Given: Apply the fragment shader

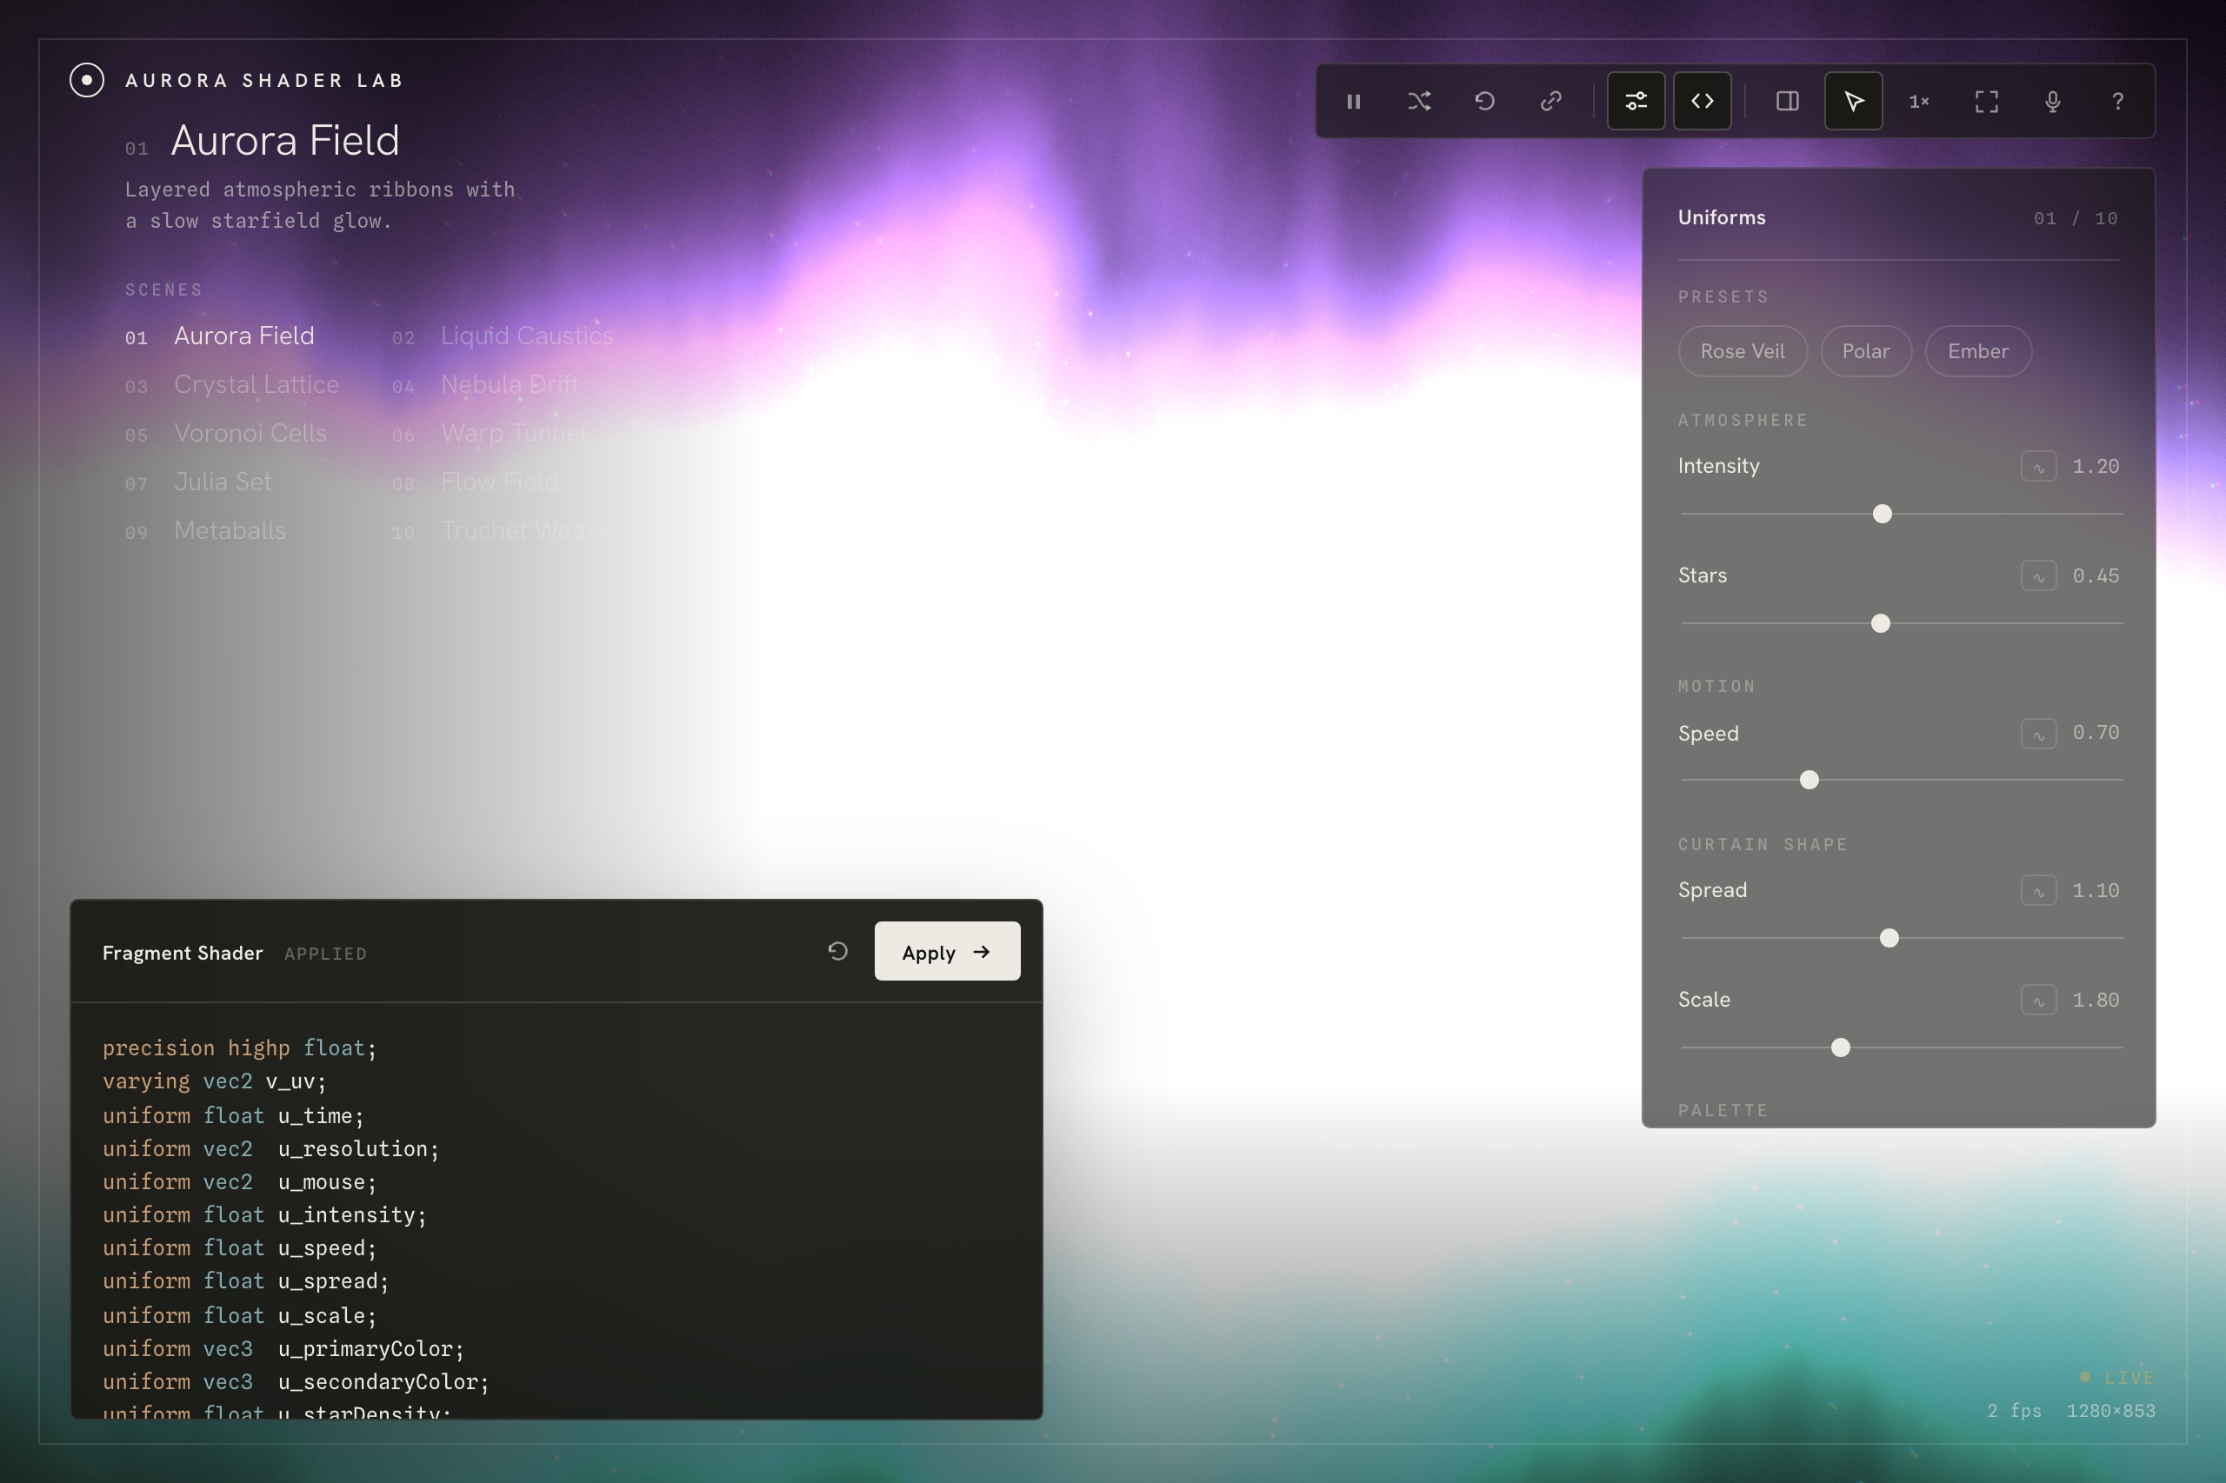Looking at the screenshot, I should click(947, 952).
